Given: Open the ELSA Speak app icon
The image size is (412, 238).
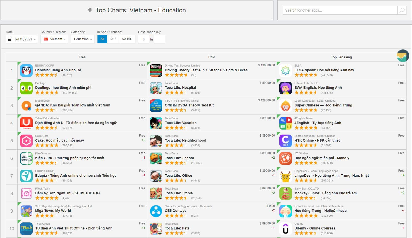Looking at the screenshot, I should (286, 71).
